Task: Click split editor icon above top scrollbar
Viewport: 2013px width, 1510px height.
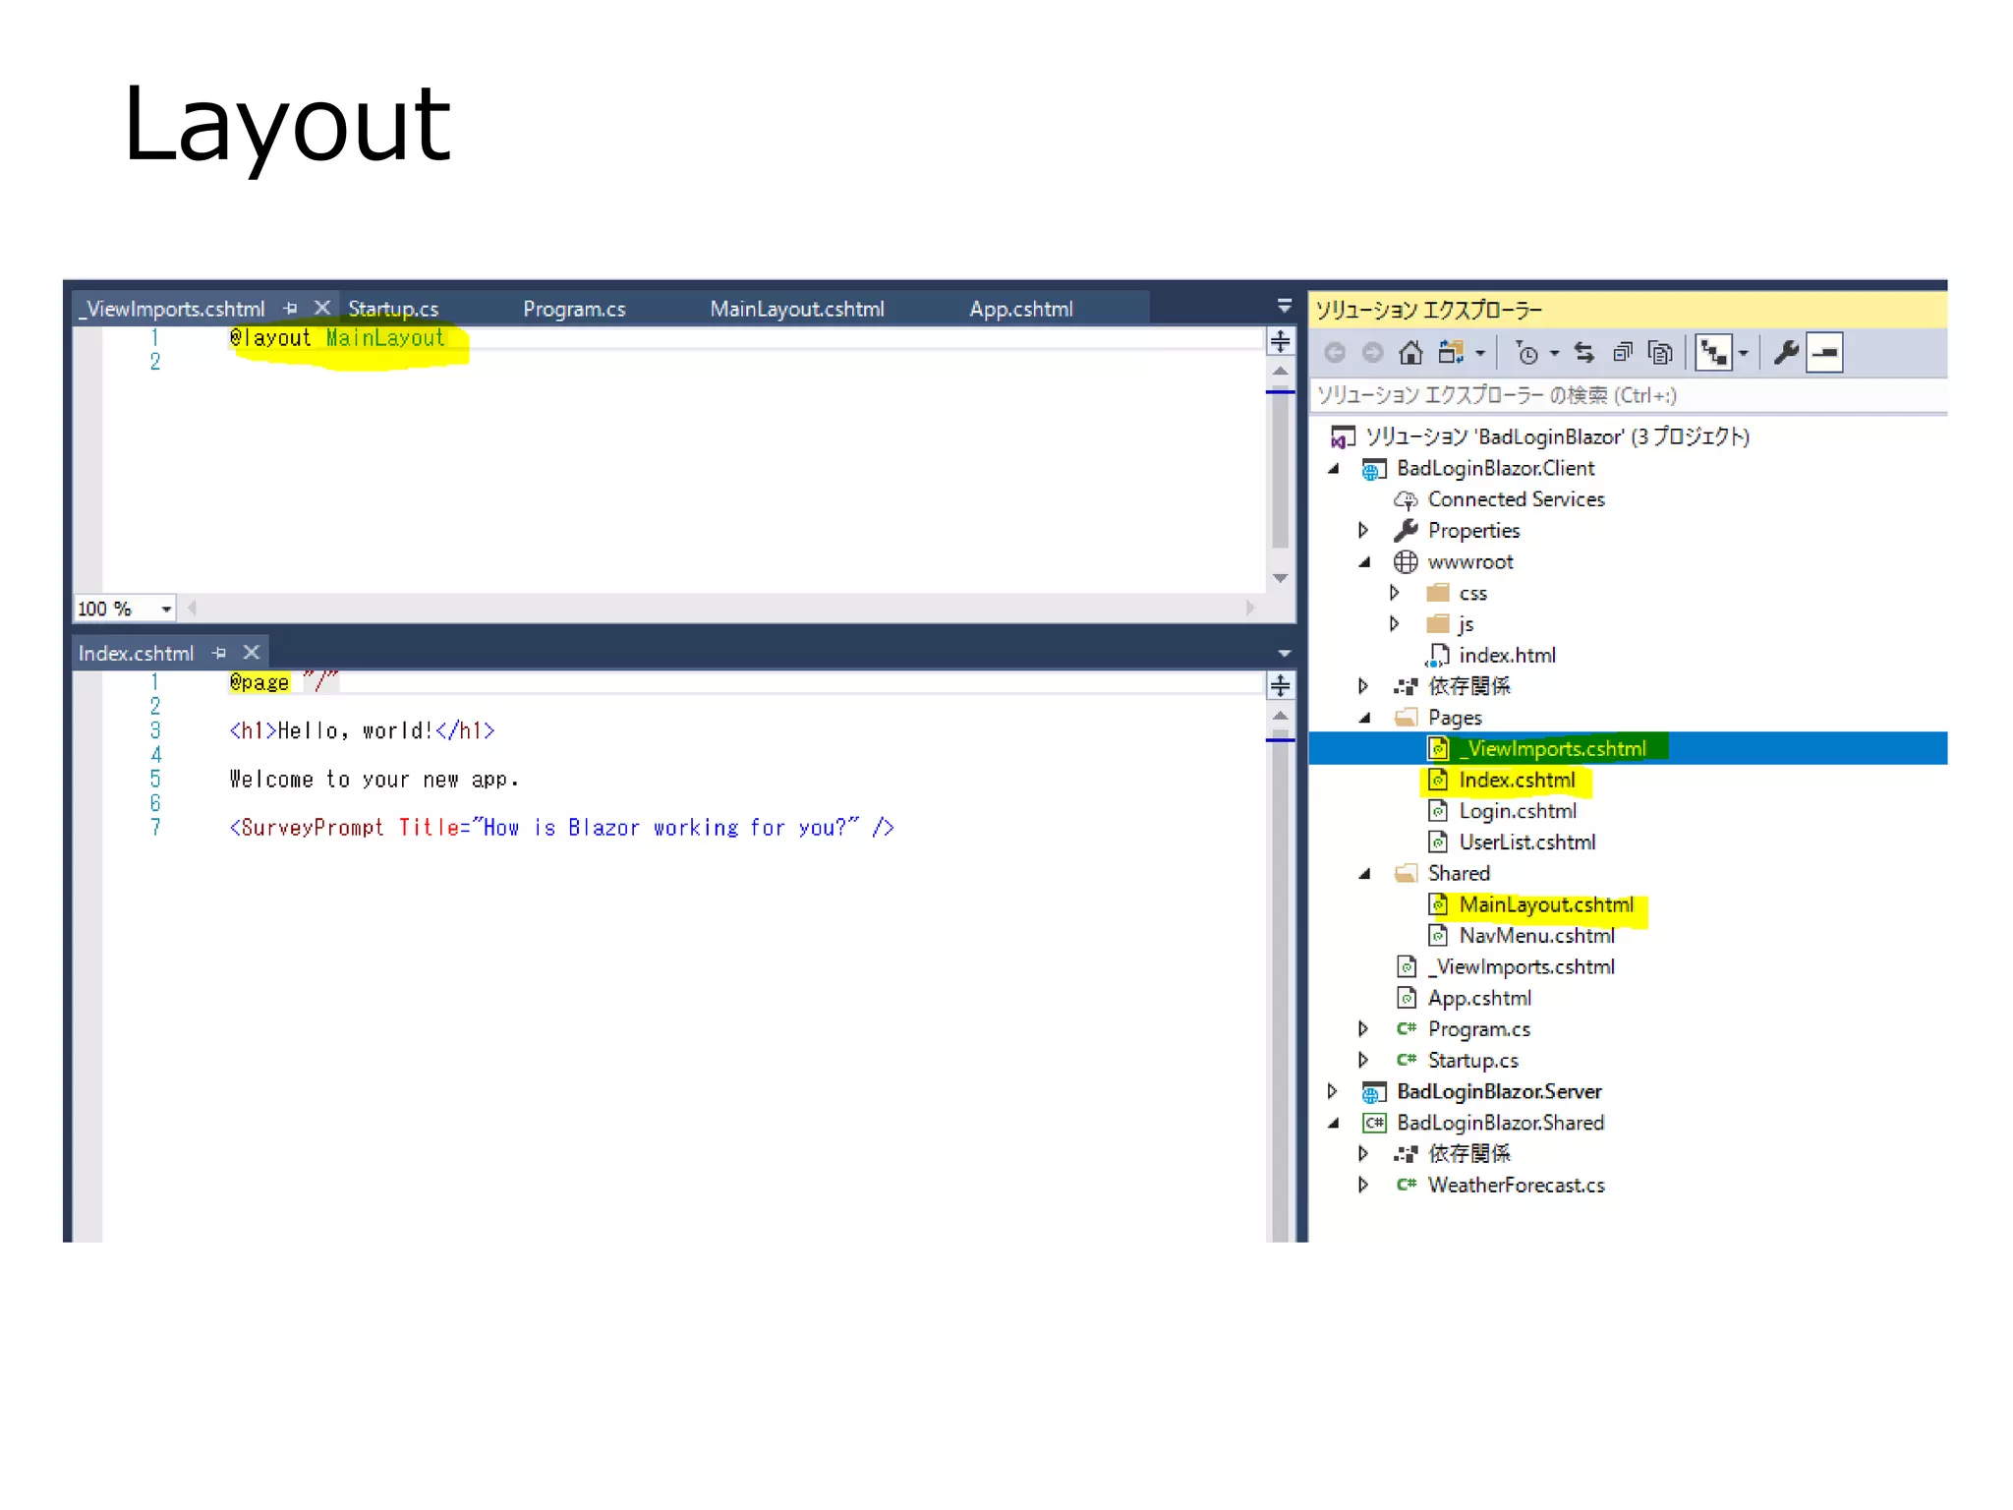Action: [1280, 341]
